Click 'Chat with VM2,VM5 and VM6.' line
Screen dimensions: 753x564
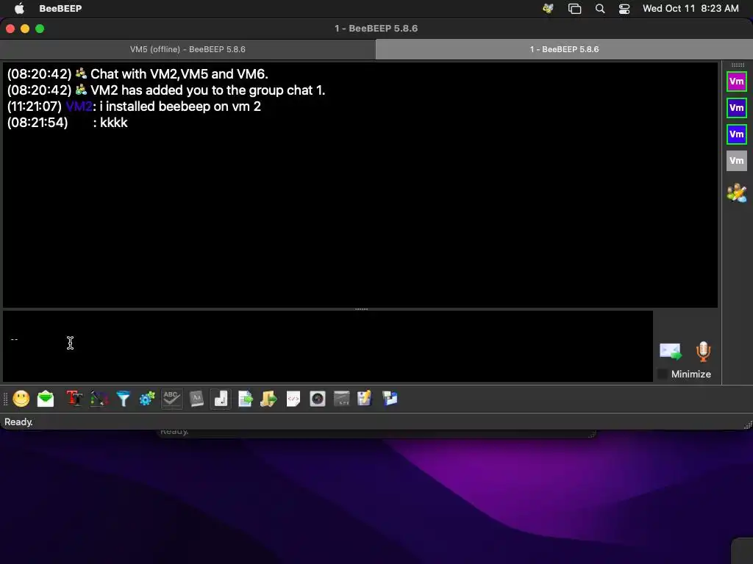(179, 74)
